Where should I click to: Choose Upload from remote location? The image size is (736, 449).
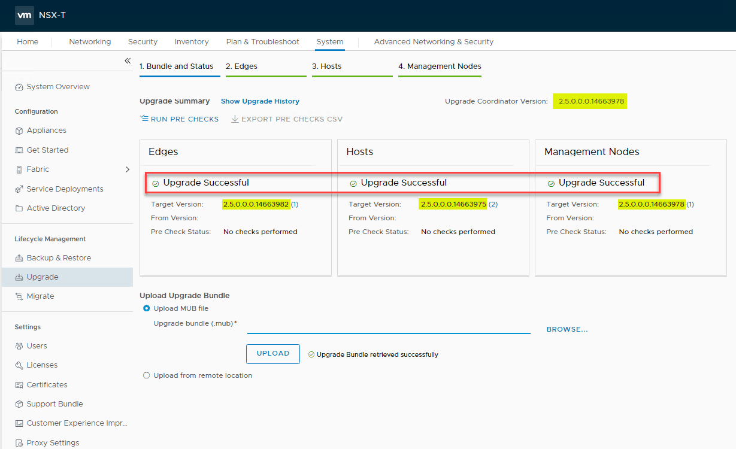pyautogui.click(x=147, y=375)
